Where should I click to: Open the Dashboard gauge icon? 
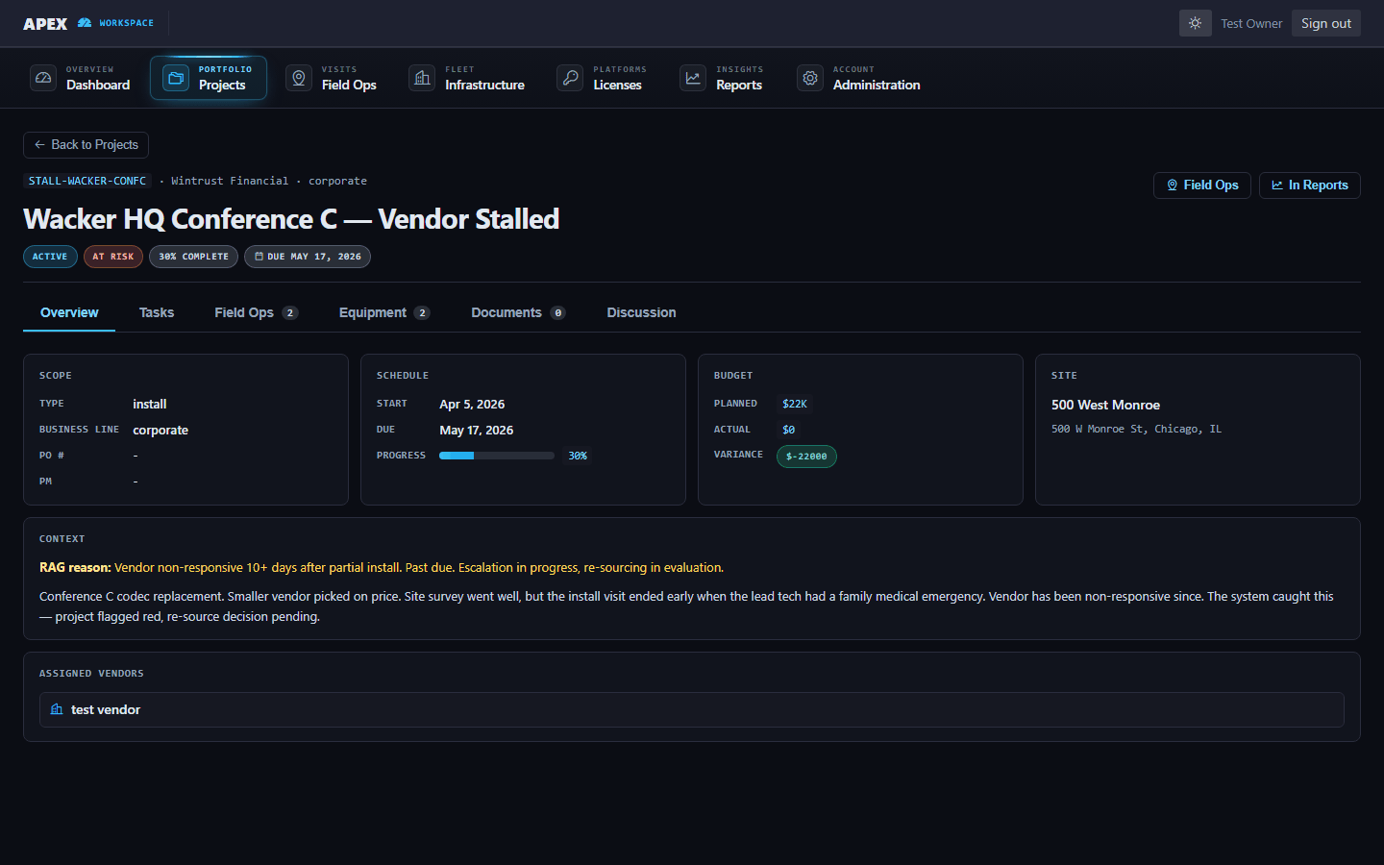(x=43, y=78)
